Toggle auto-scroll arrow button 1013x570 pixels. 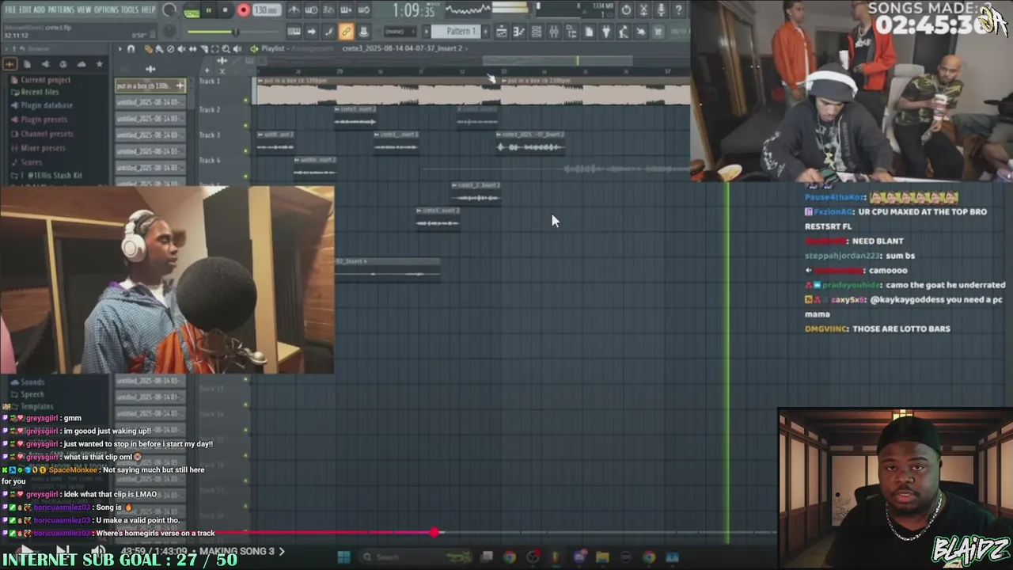click(311, 32)
